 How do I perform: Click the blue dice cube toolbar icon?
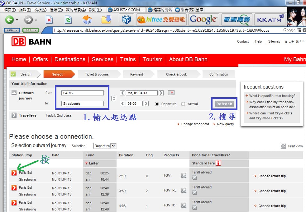coord(127,20)
